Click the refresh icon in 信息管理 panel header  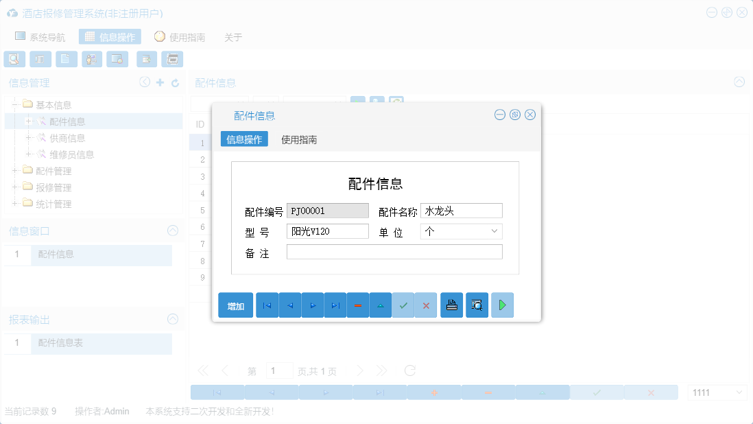tap(174, 82)
